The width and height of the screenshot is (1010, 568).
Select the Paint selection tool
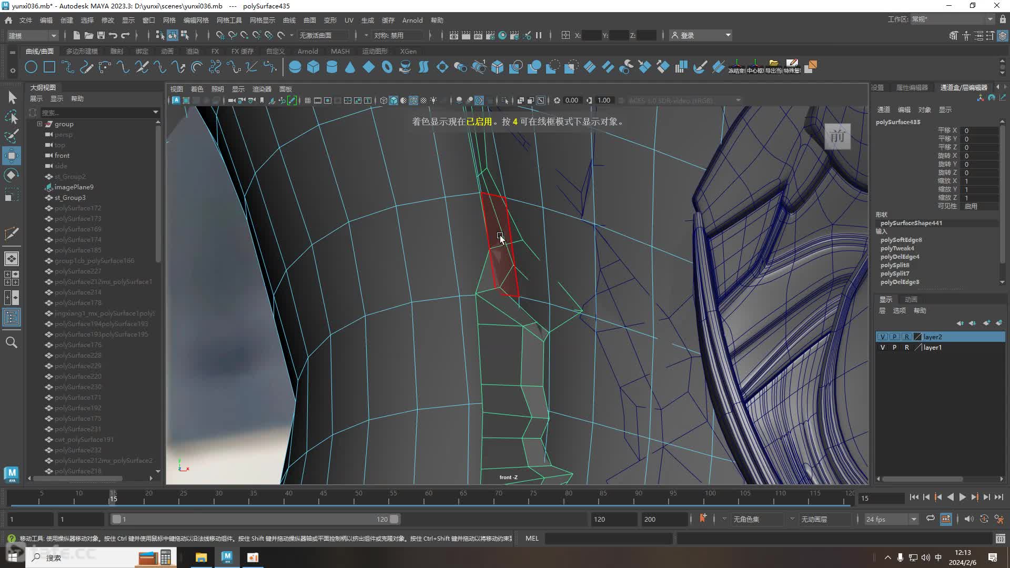(x=12, y=136)
